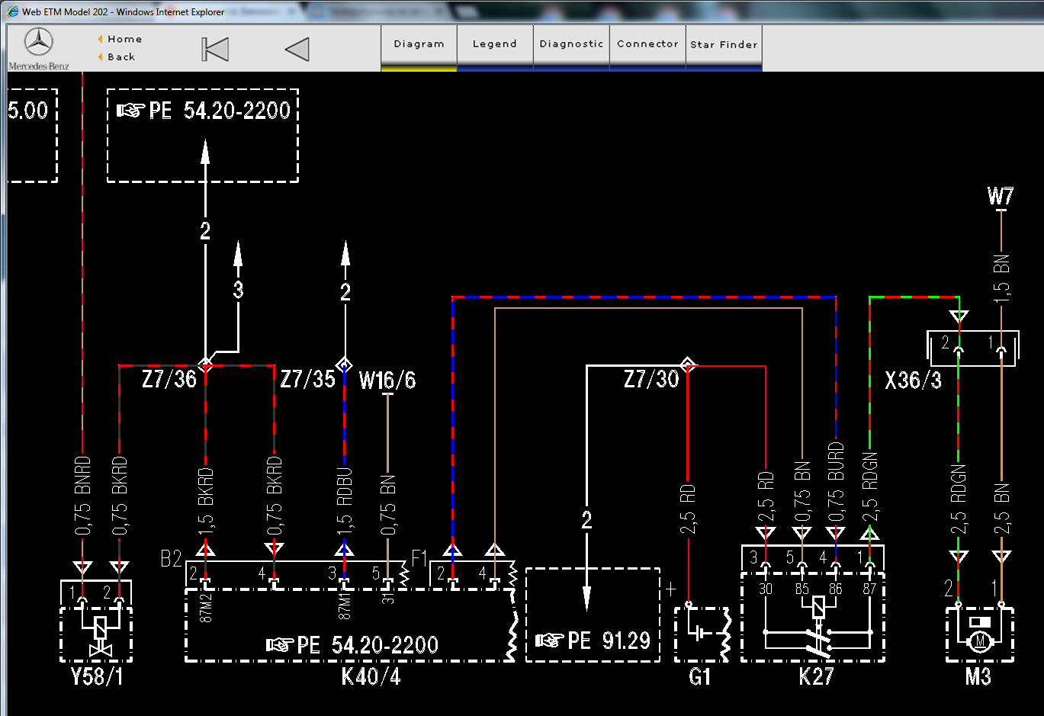Click the Y58/1 component label
The image size is (1044, 716).
(x=96, y=676)
